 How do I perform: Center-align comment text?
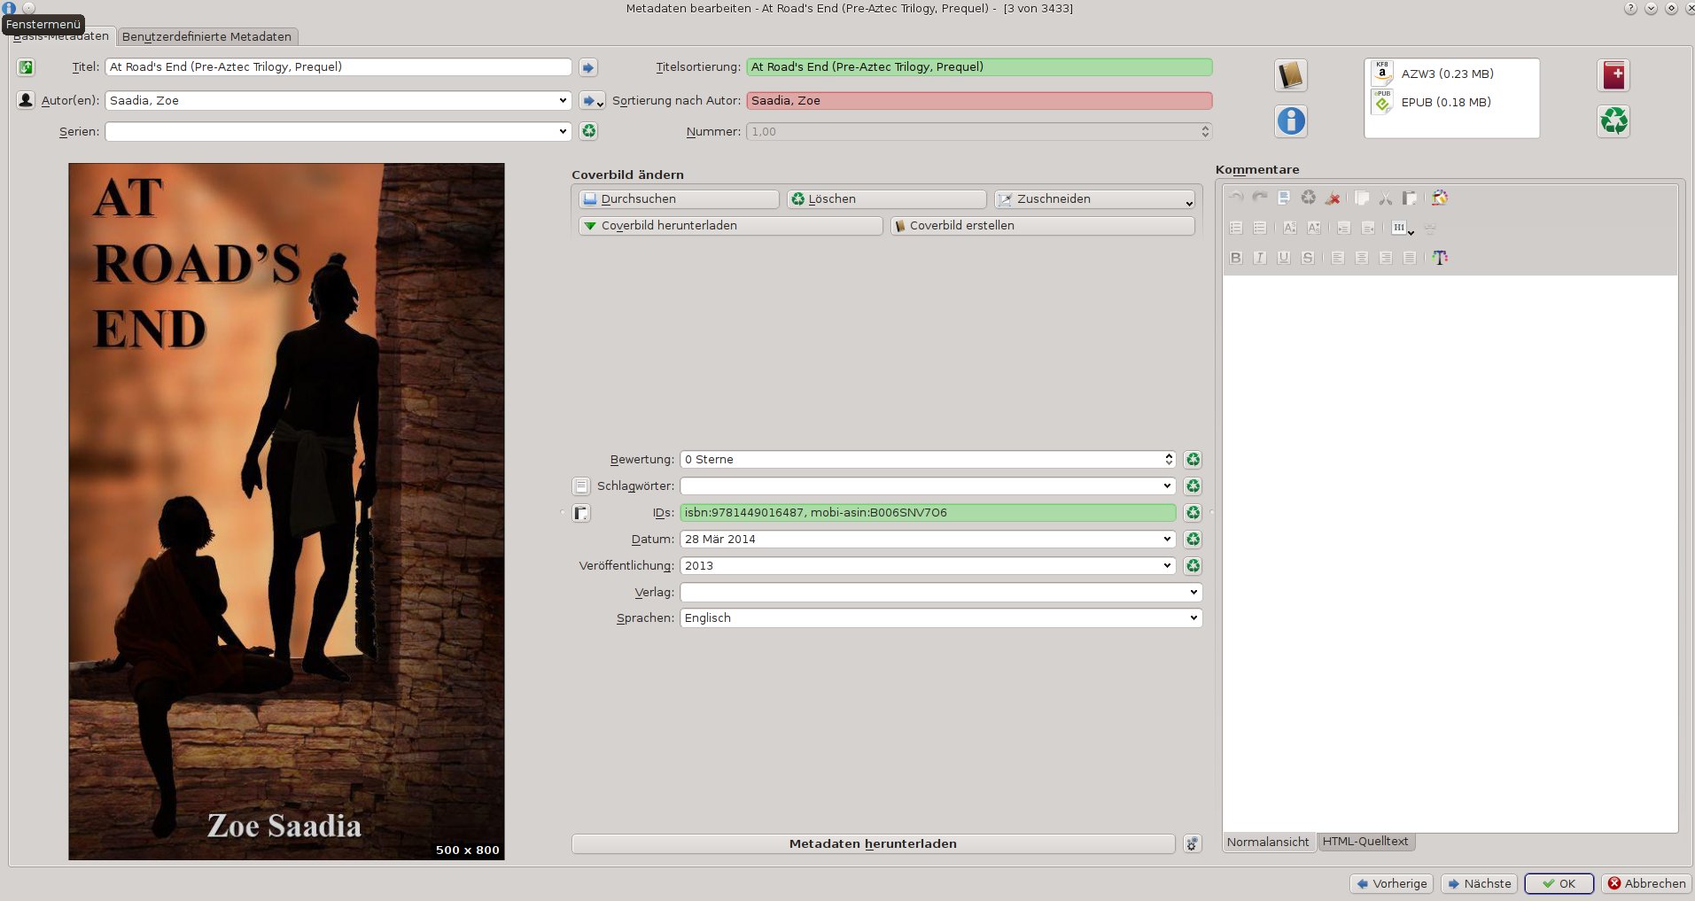(1362, 258)
